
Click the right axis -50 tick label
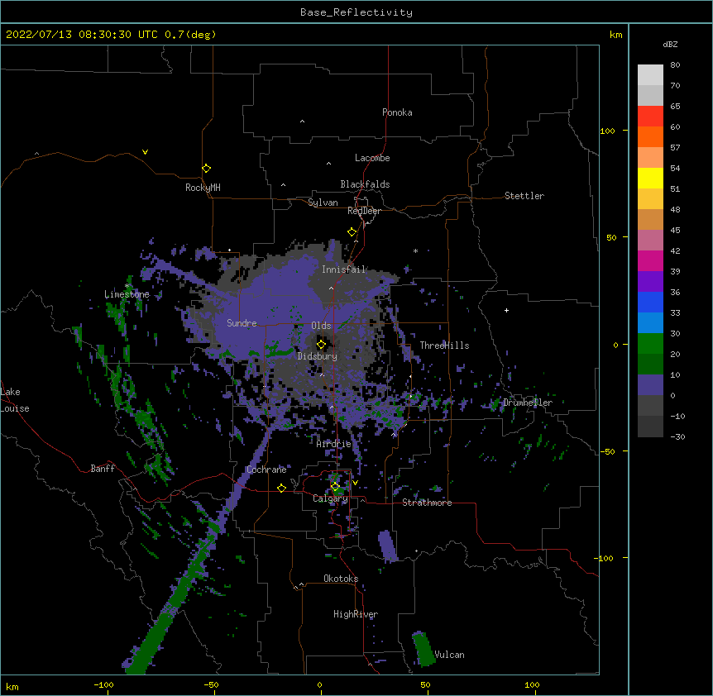click(607, 451)
